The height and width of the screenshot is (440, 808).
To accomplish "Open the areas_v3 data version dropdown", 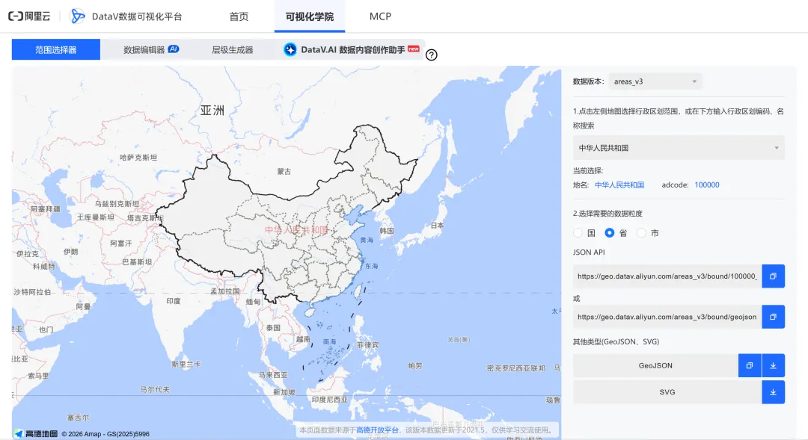I will tap(655, 81).
